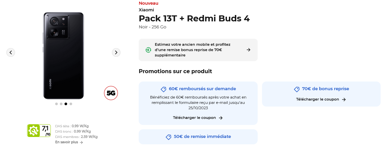The width and height of the screenshot is (387, 158).
Task: Click the Xiaomi 13T phone image
Action: pos(63,56)
